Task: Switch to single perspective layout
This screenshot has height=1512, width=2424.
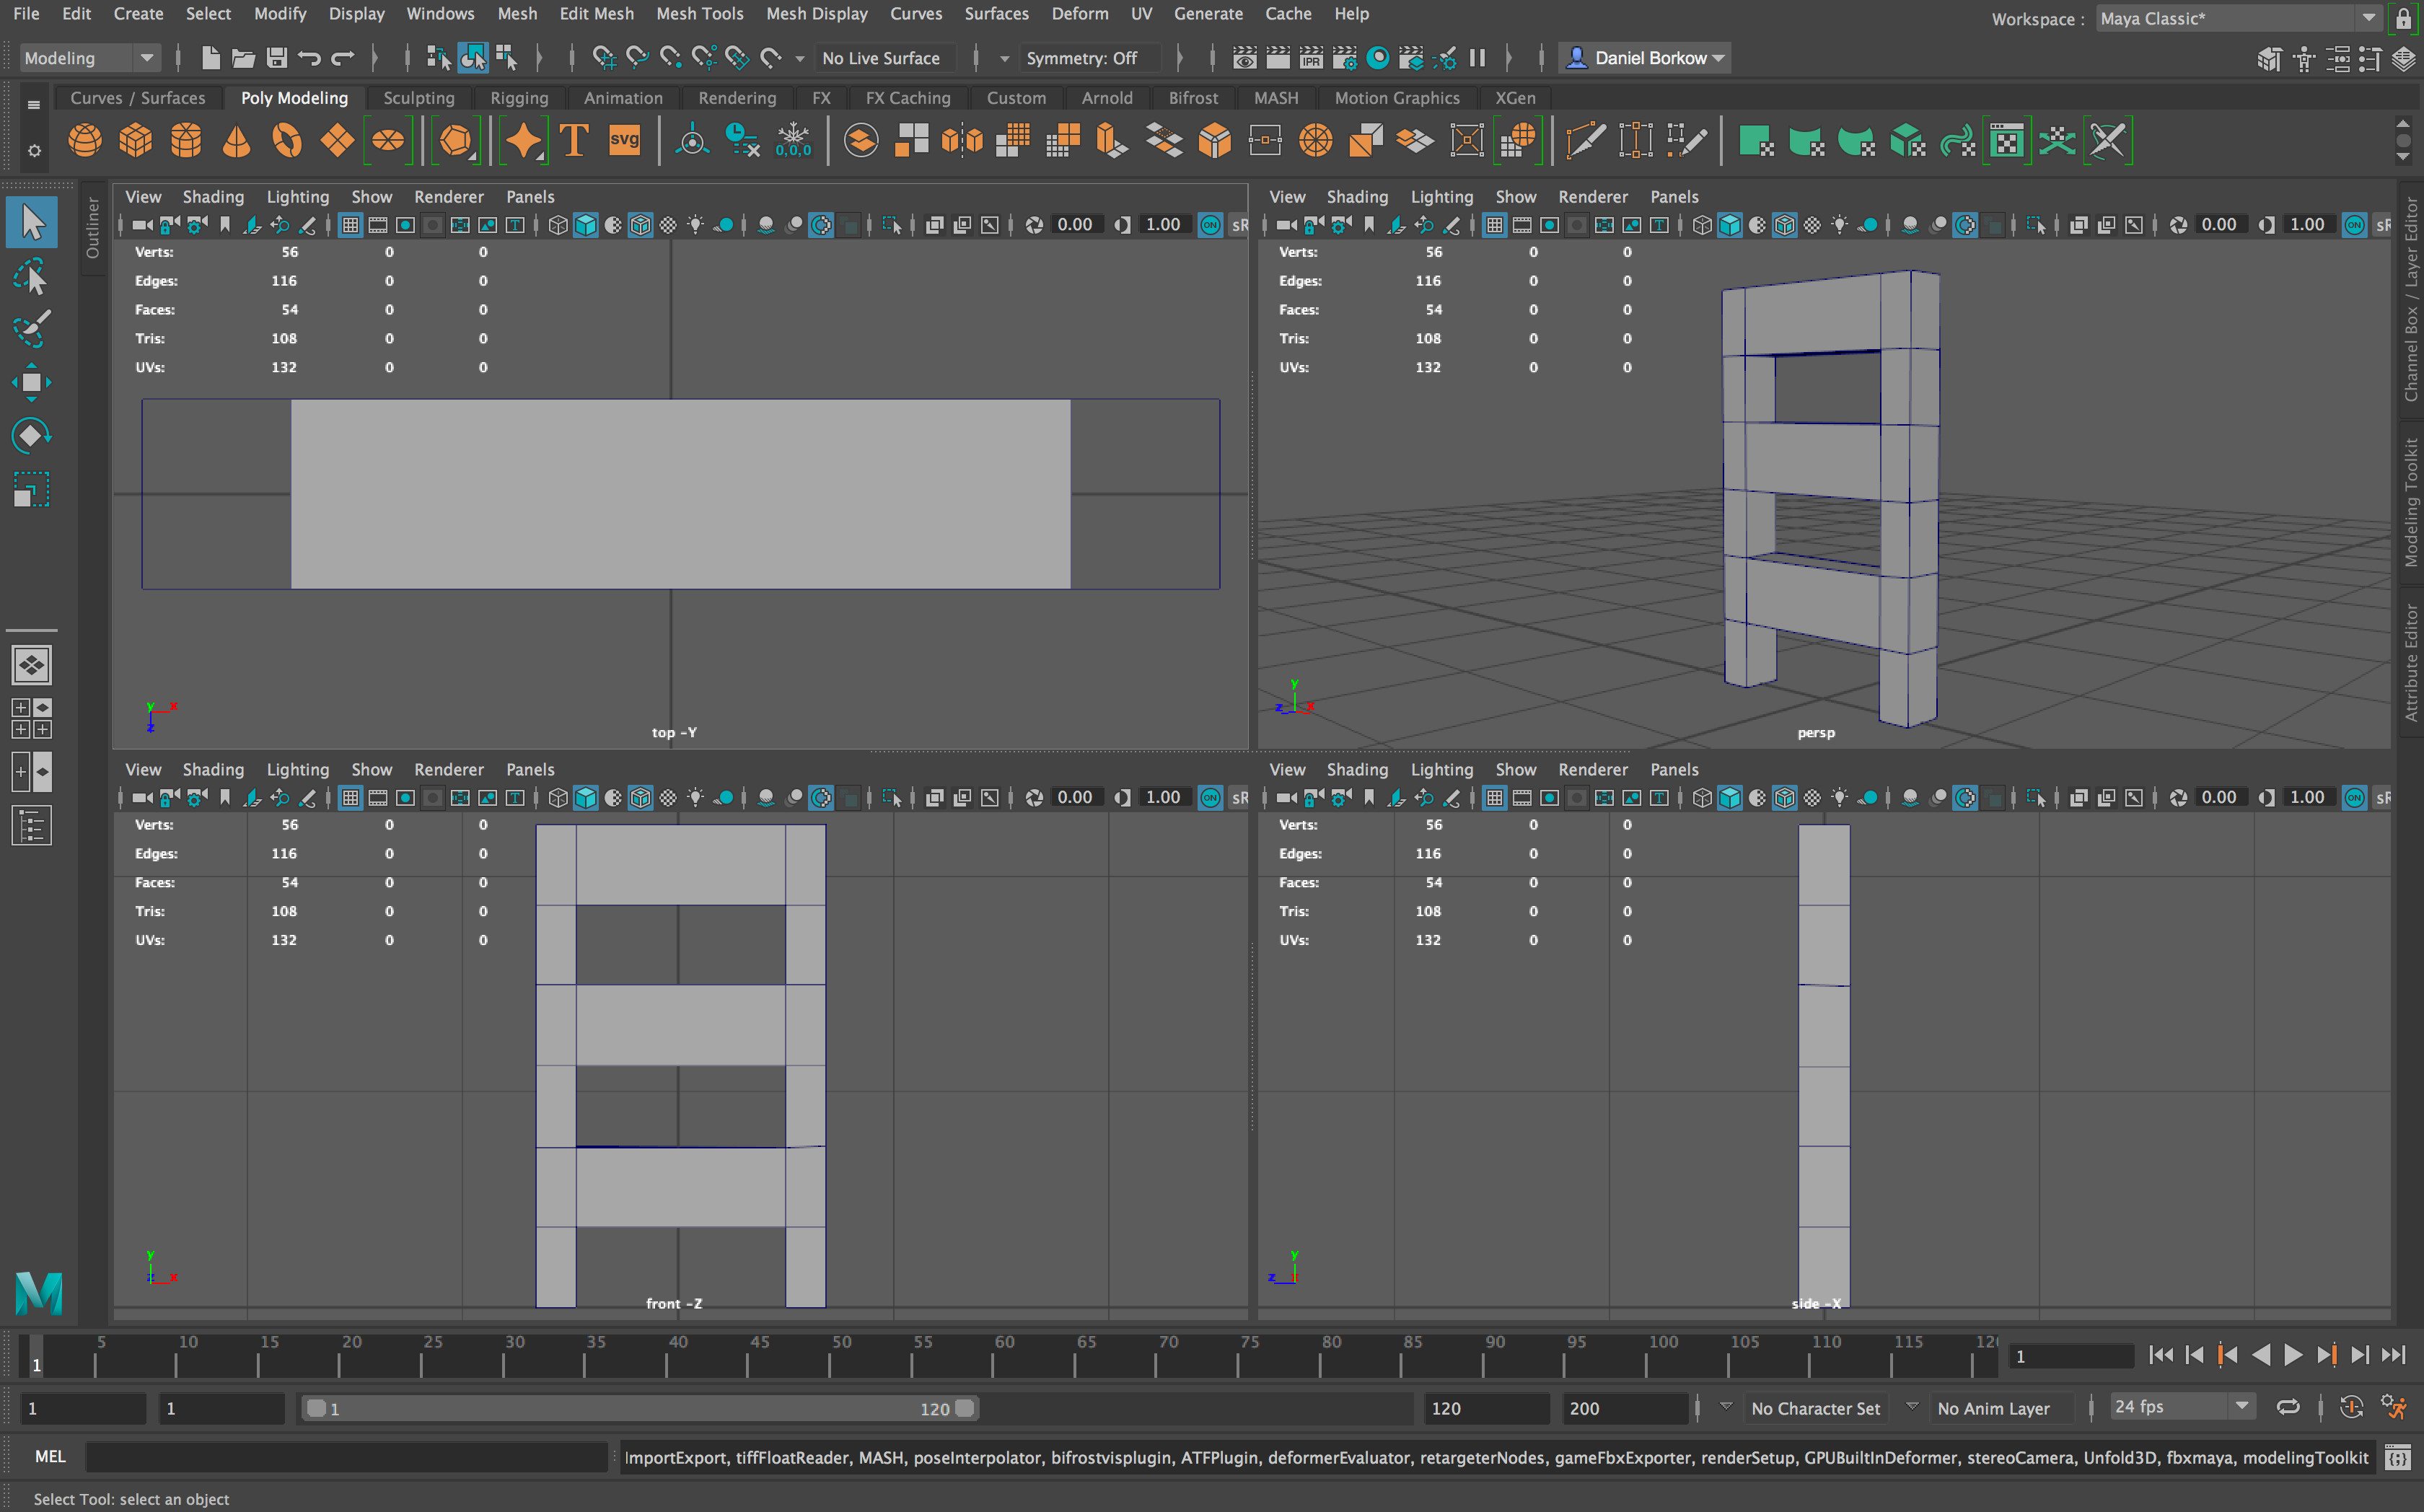Action: pyautogui.click(x=31, y=665)
